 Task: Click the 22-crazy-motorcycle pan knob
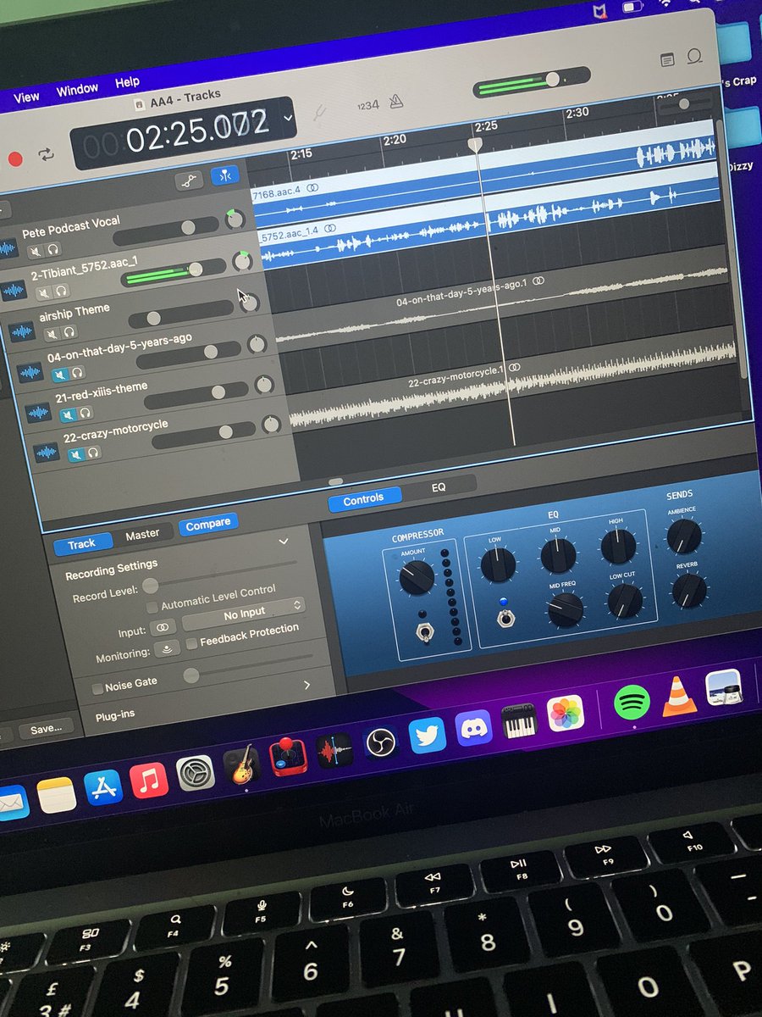[x=271, y=424]
